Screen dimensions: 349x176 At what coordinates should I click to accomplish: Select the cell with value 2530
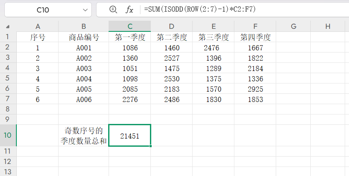coord(172,79)
